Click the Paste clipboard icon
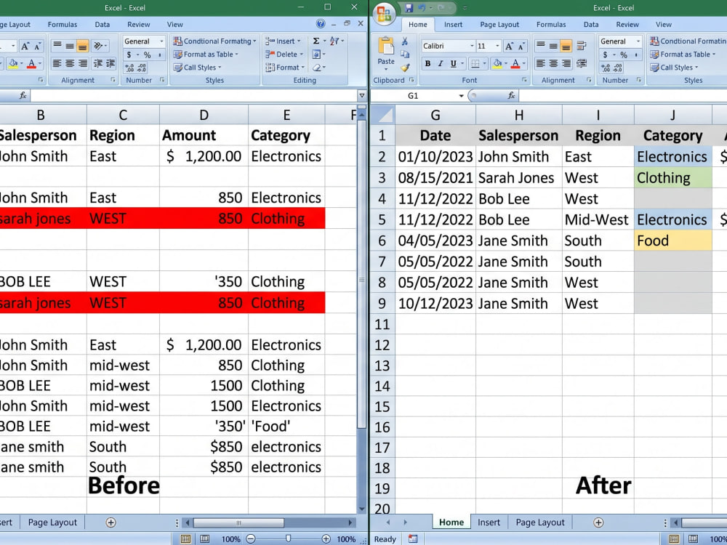Screen dimensions: 727x545 coord(386,47)
